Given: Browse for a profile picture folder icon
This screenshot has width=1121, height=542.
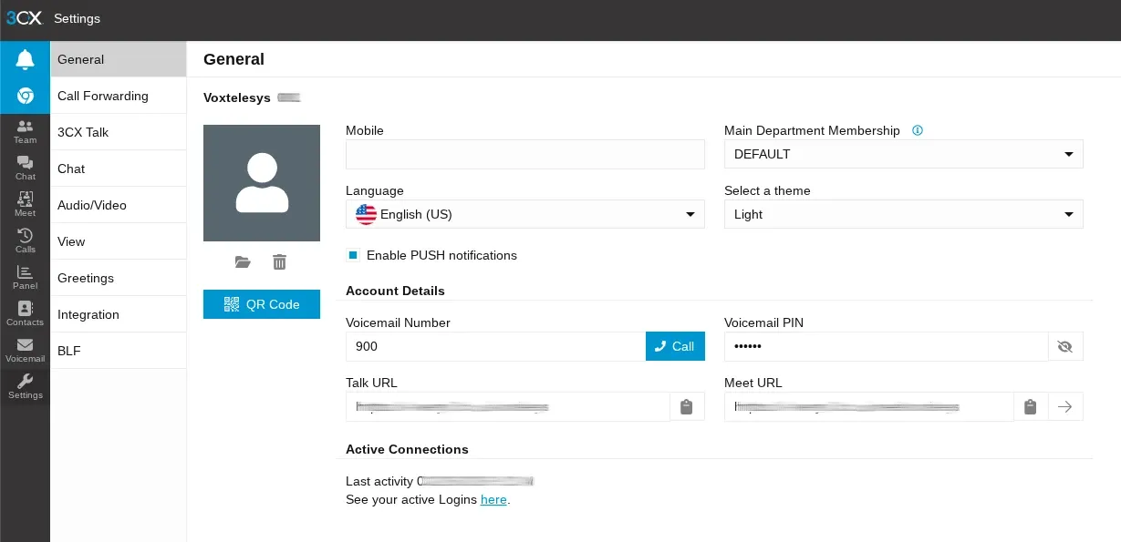Looking at the screenshot, I should (243, 262).
